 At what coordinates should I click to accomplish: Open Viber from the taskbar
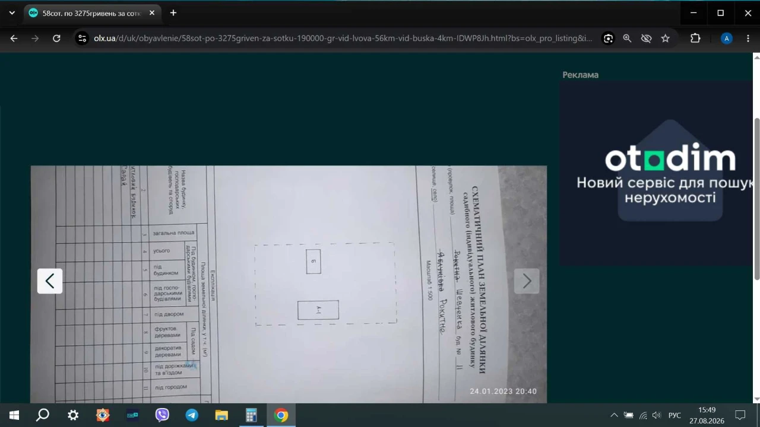162,415
